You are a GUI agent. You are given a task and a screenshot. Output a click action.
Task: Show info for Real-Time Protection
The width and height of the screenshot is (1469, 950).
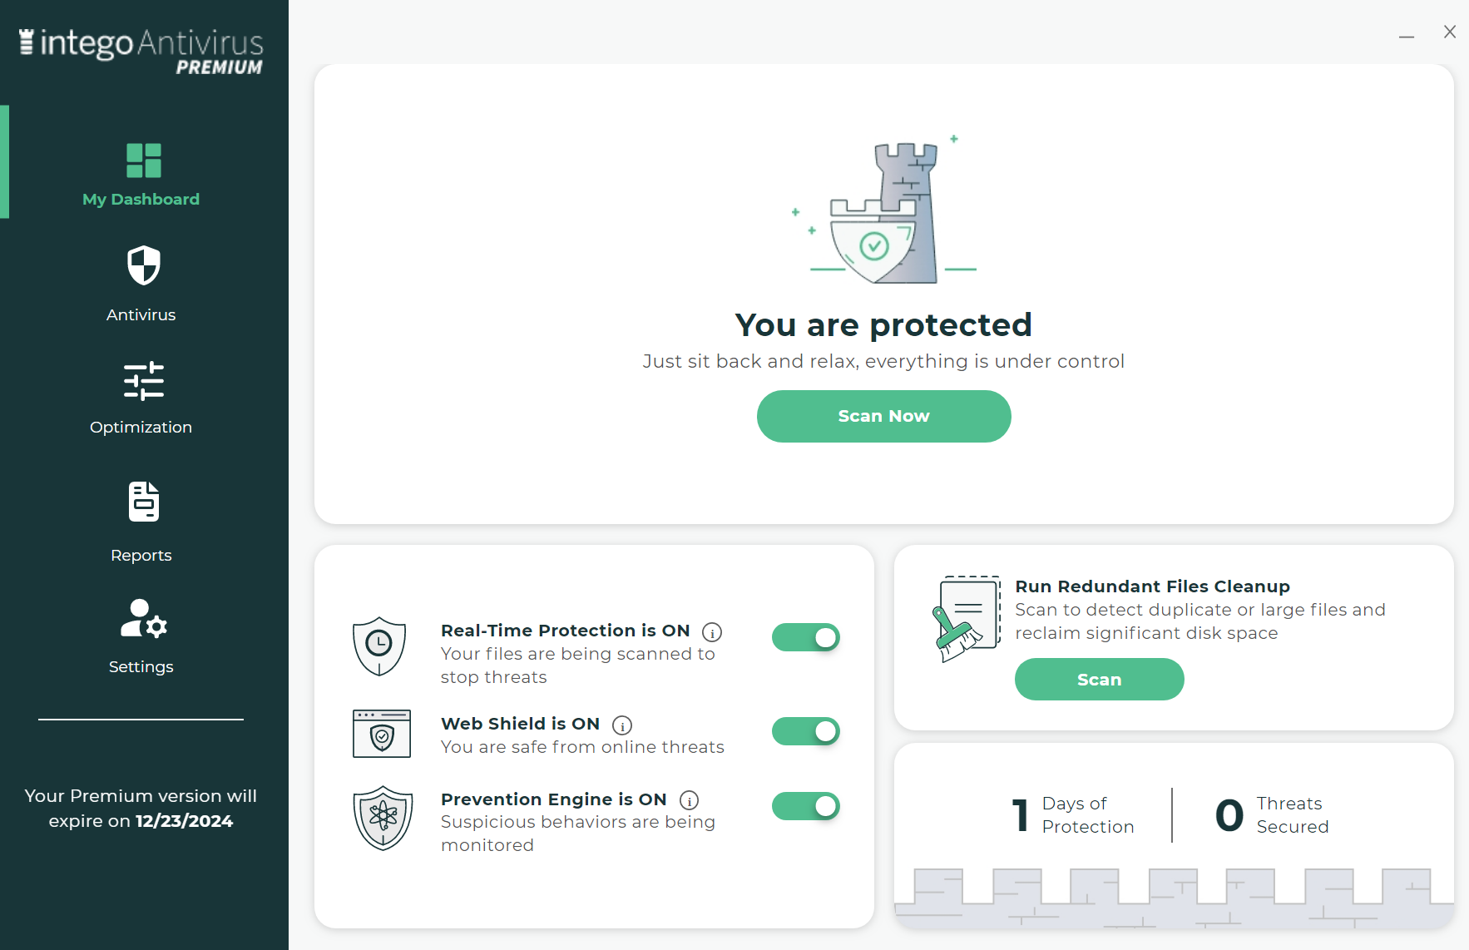point(712,632)
